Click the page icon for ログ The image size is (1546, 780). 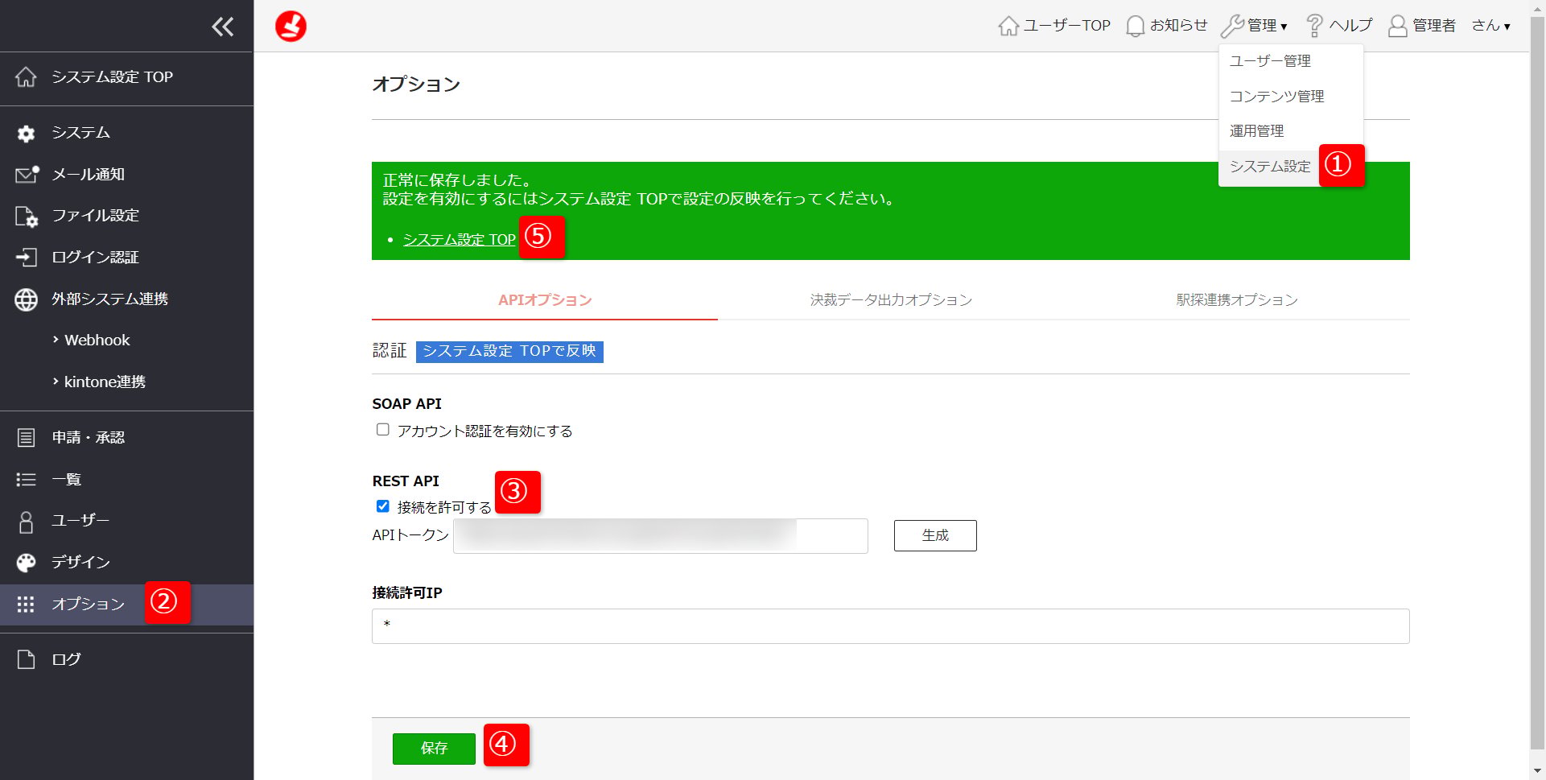26,659
